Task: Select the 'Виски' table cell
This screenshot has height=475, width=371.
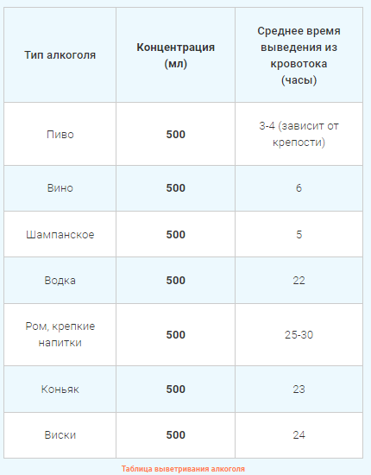Action: 60,435
